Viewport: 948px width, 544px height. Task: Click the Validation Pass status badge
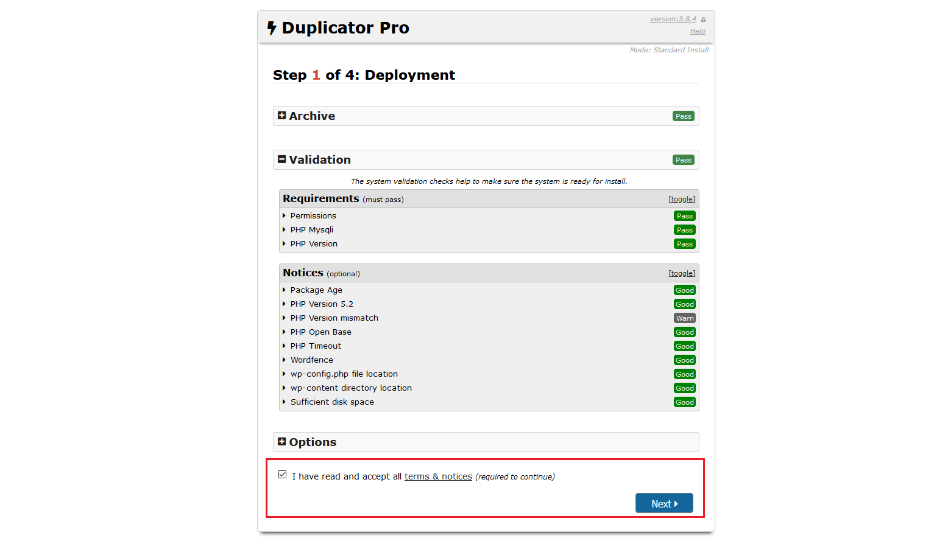point(684,160)
